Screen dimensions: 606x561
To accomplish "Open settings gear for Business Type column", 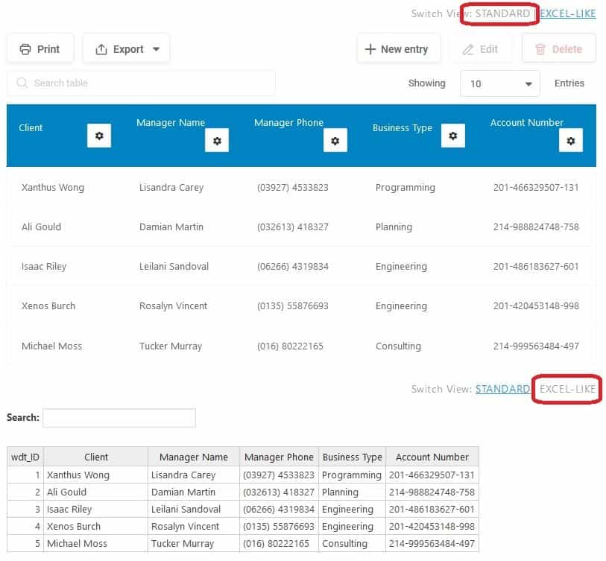I will pos(453,136).
